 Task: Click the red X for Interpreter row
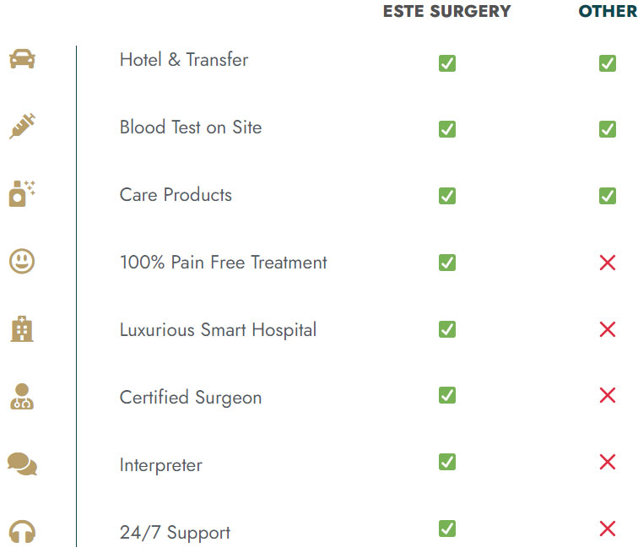(607, 462)
